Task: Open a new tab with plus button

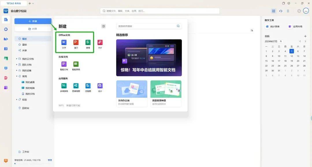Action: tap(30, 3)
